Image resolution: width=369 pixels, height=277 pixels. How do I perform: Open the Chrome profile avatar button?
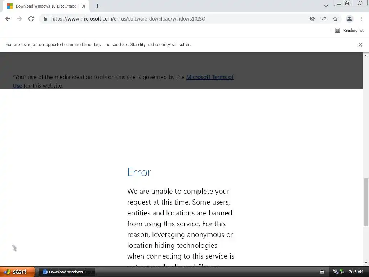pos(350,19)
